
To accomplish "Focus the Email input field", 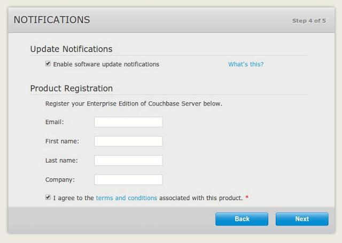I will [x=128, y=122].
